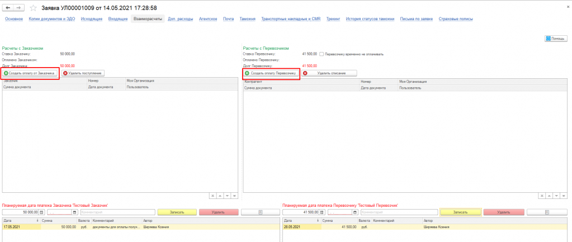This screenshot has width=572, height=242.
Task: Move carrier list to first row
Action: [x=542, y=196]
